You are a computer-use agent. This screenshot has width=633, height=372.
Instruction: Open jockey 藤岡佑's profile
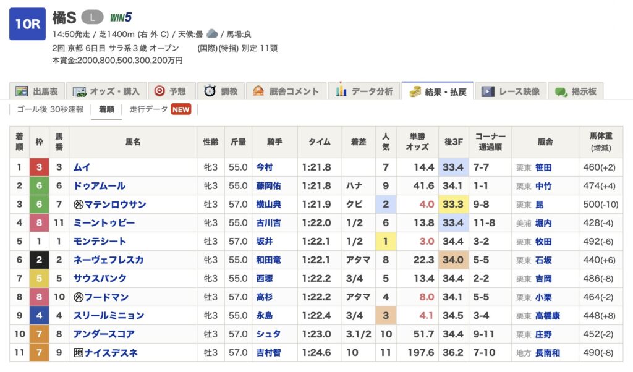(268, 186)
